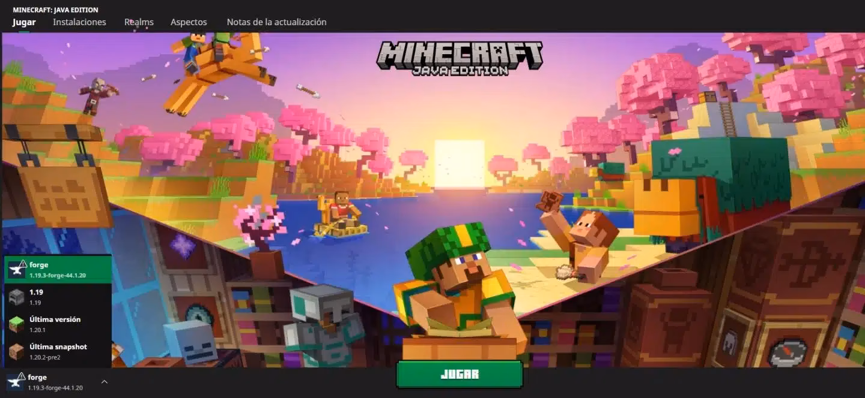
Task: Click the dirt block icon for Última snapshot
Action: point(16,352)
